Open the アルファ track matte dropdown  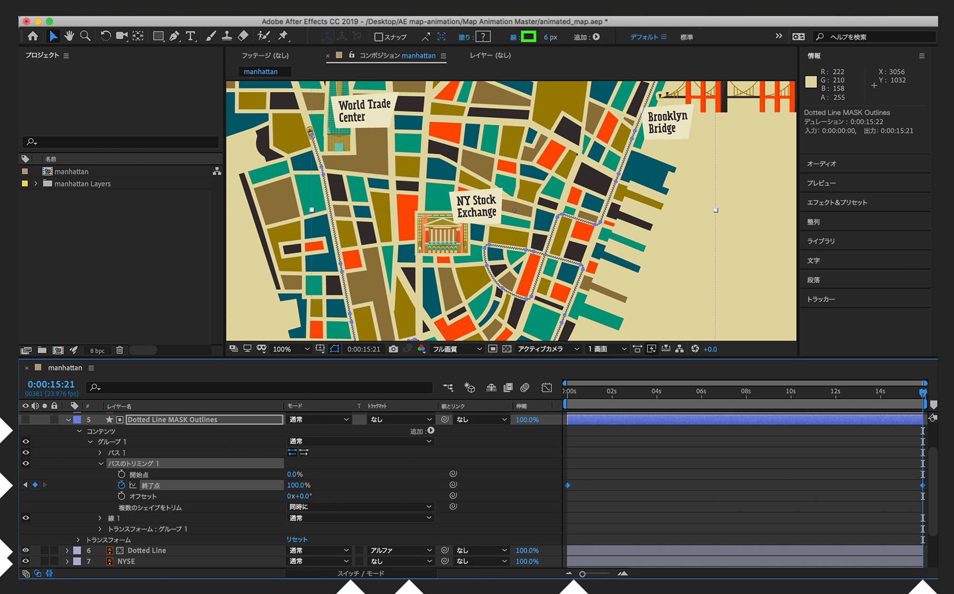[x=401, y=551]
